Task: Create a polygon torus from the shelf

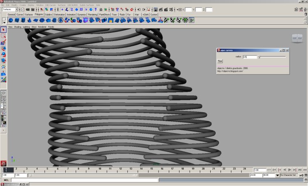Action: click(42, 20)
